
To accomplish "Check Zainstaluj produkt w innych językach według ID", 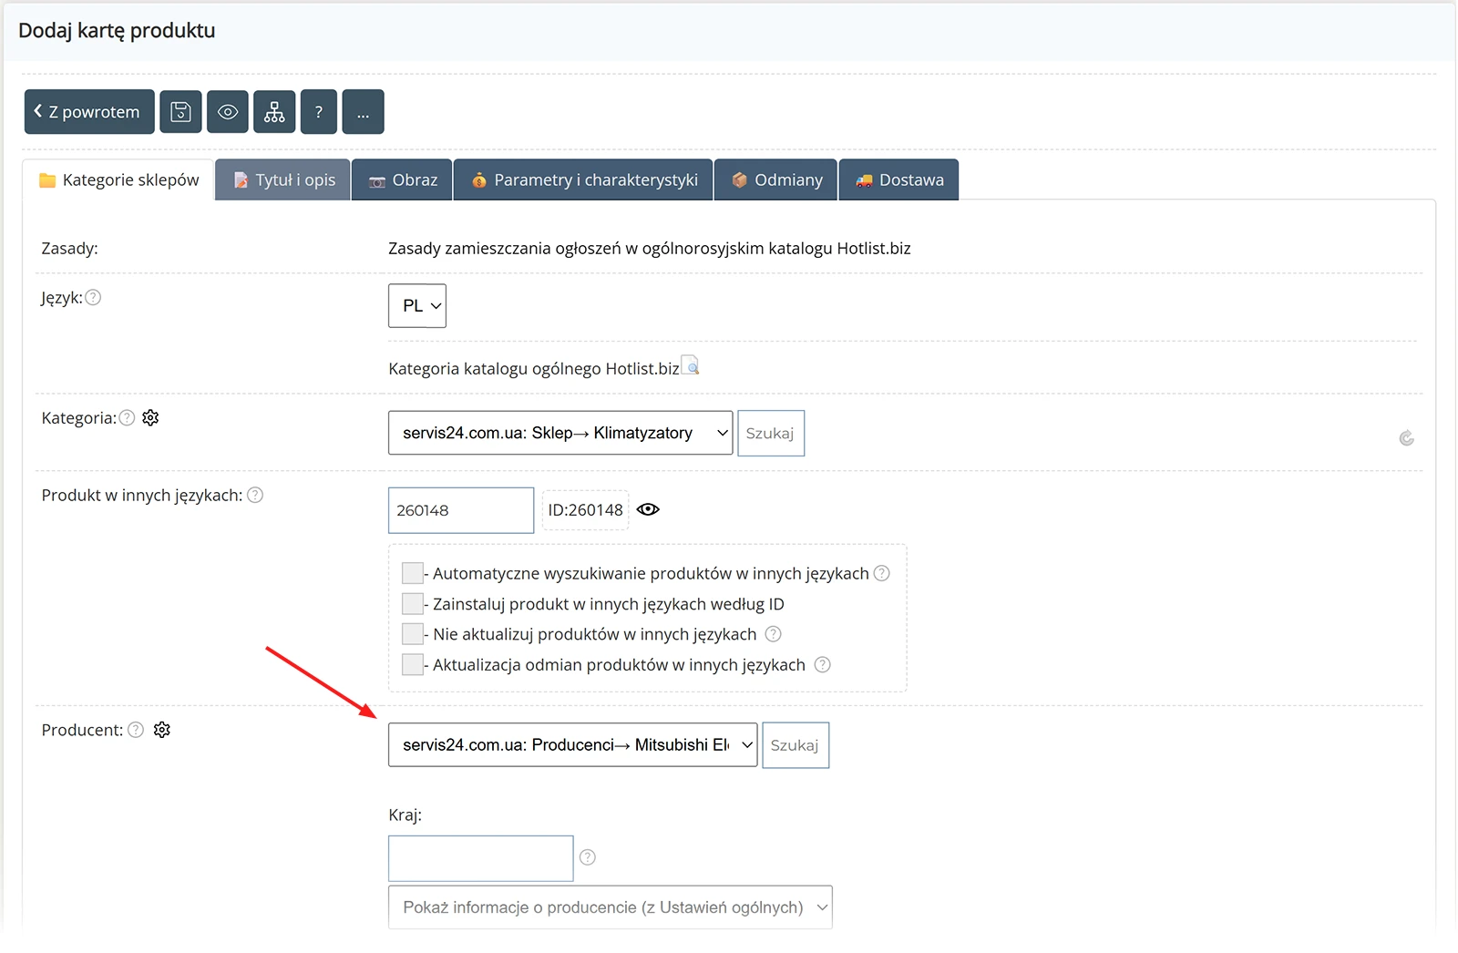I will point(413,604).
